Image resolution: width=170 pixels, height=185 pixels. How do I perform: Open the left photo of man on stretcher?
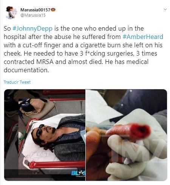click(45, 135)
